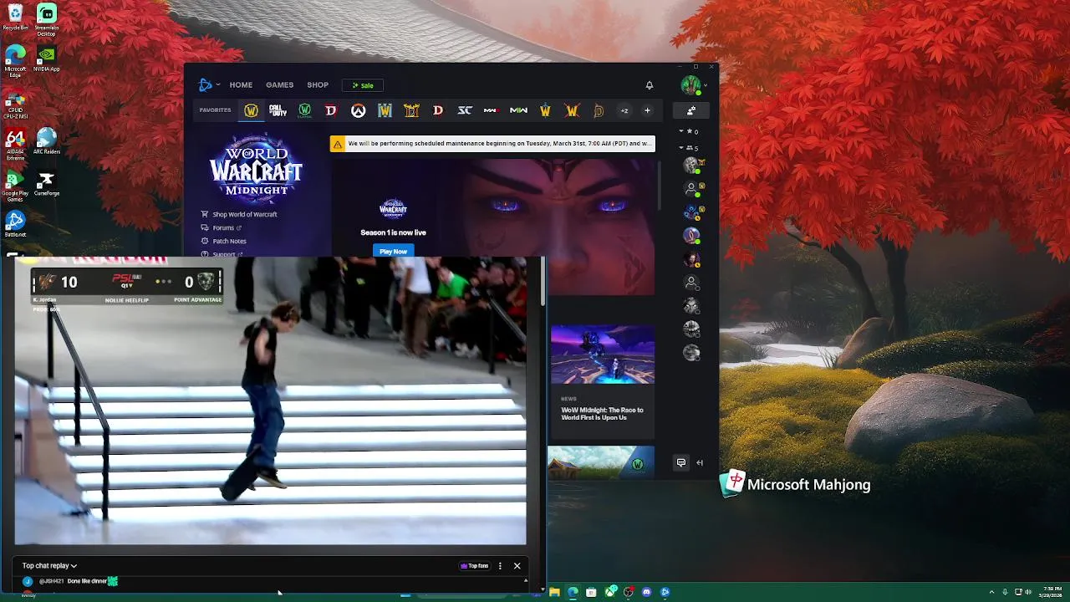Image resolution: width=1070 pixels, height=602 pixels.
Task: Open Microsoft Edge from the taskbar
Action: point(573,592)
